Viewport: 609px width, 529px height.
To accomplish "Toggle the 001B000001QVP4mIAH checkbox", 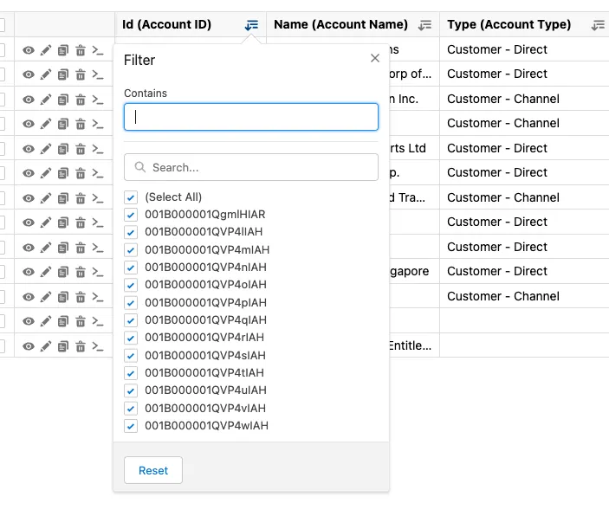I will (131, 250).
